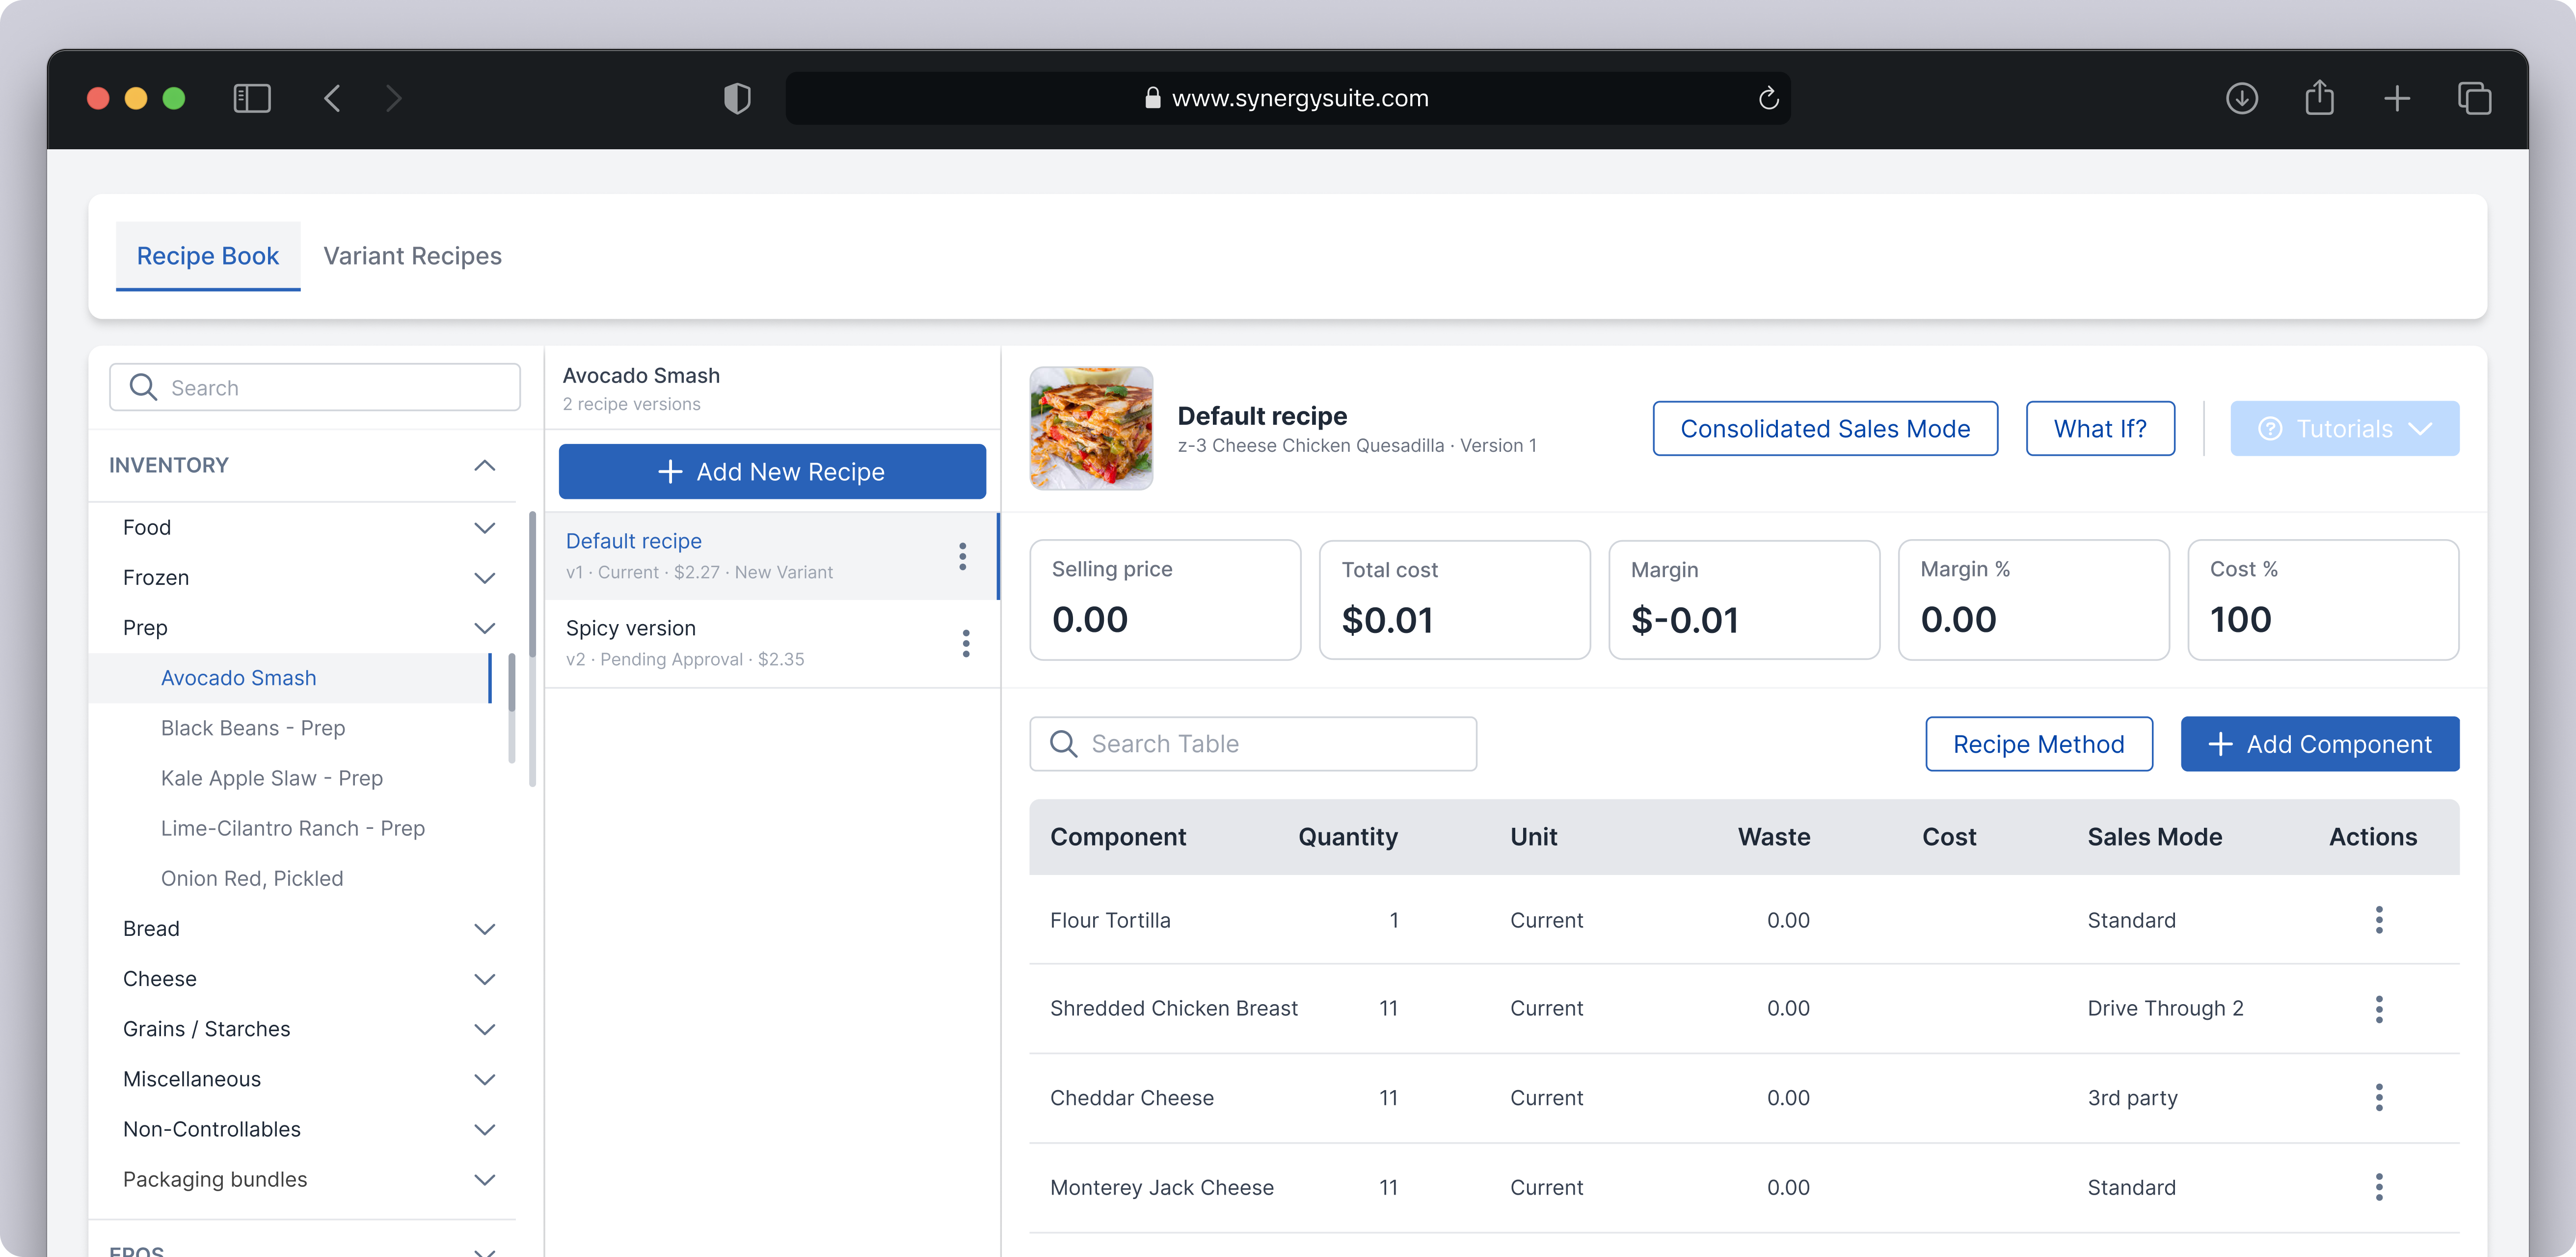
Task: Click the magnifier icon in sidebar search
Action: point(143,388)
